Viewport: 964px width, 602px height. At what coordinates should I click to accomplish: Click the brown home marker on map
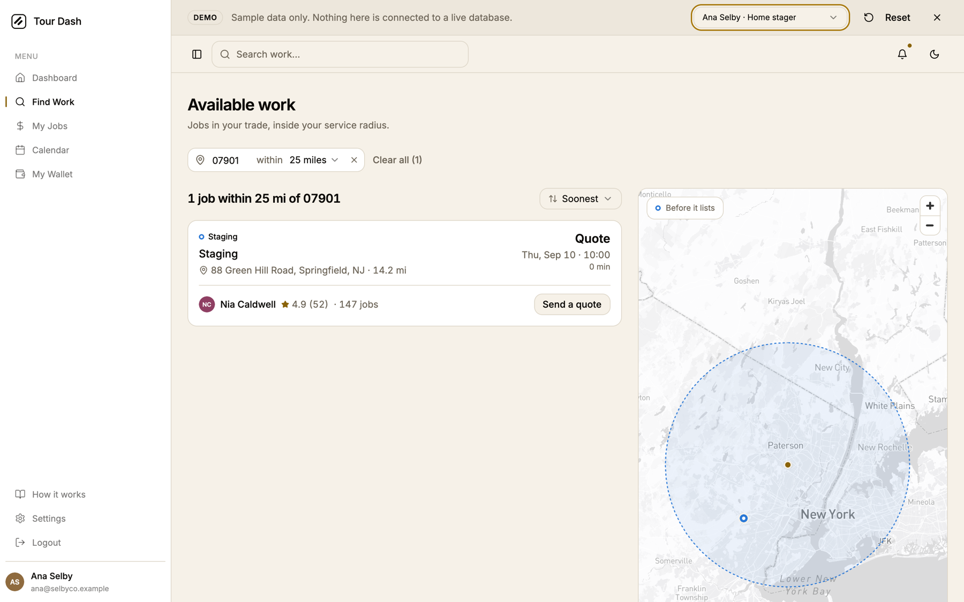(x=788, y=464)
